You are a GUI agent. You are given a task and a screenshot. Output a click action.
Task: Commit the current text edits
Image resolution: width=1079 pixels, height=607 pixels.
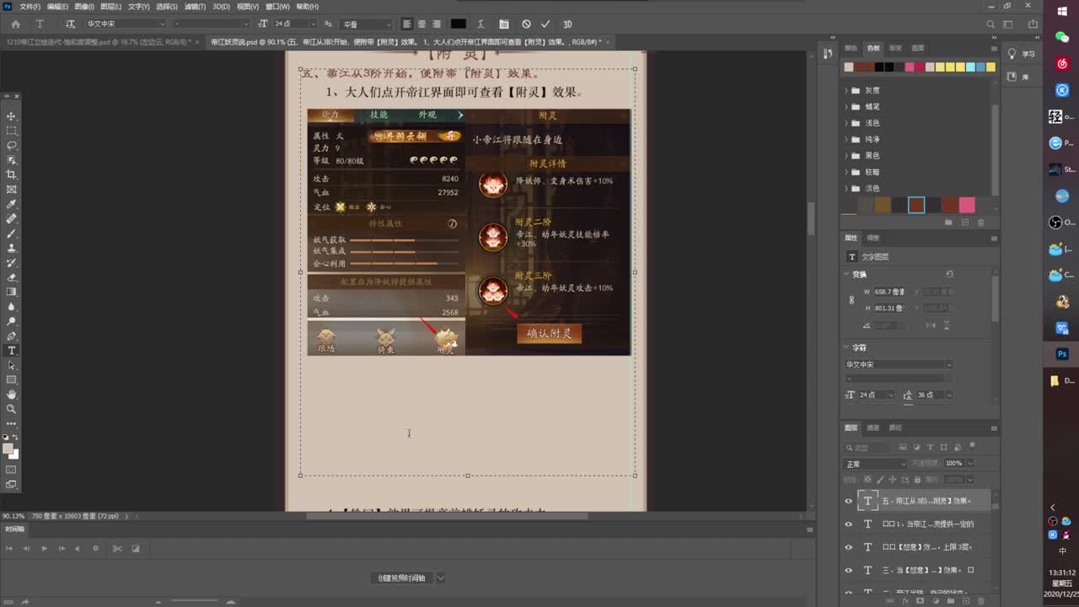point(545,24)
